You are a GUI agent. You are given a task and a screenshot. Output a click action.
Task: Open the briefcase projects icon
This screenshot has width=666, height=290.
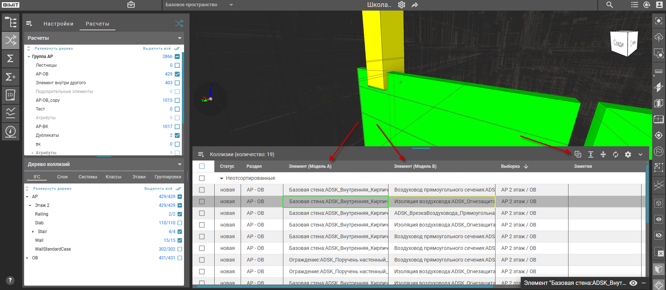tap(131, 5)
